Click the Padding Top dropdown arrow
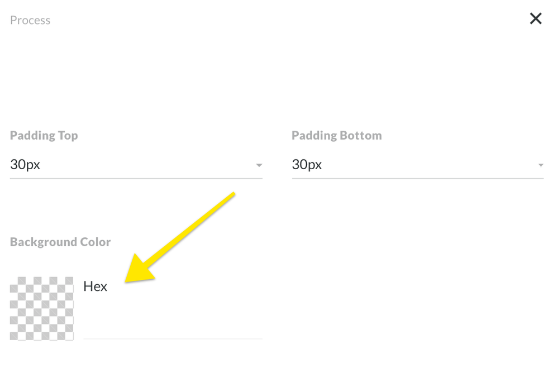This screenshot has height=368, width=558. [259, 165]
